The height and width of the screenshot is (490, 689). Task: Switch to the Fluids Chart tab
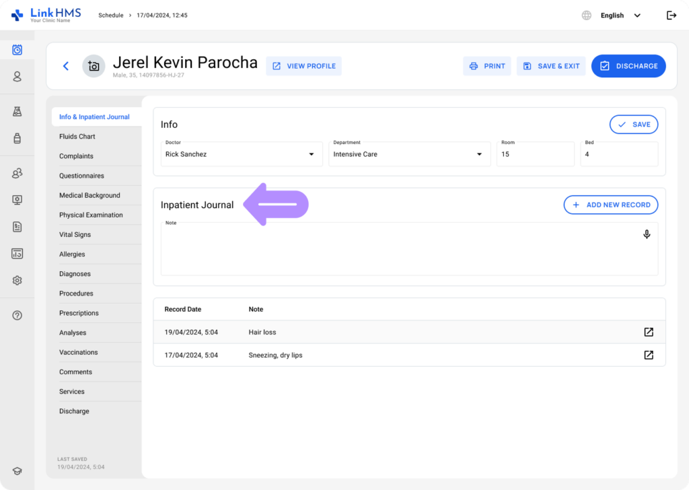(77, 137)
